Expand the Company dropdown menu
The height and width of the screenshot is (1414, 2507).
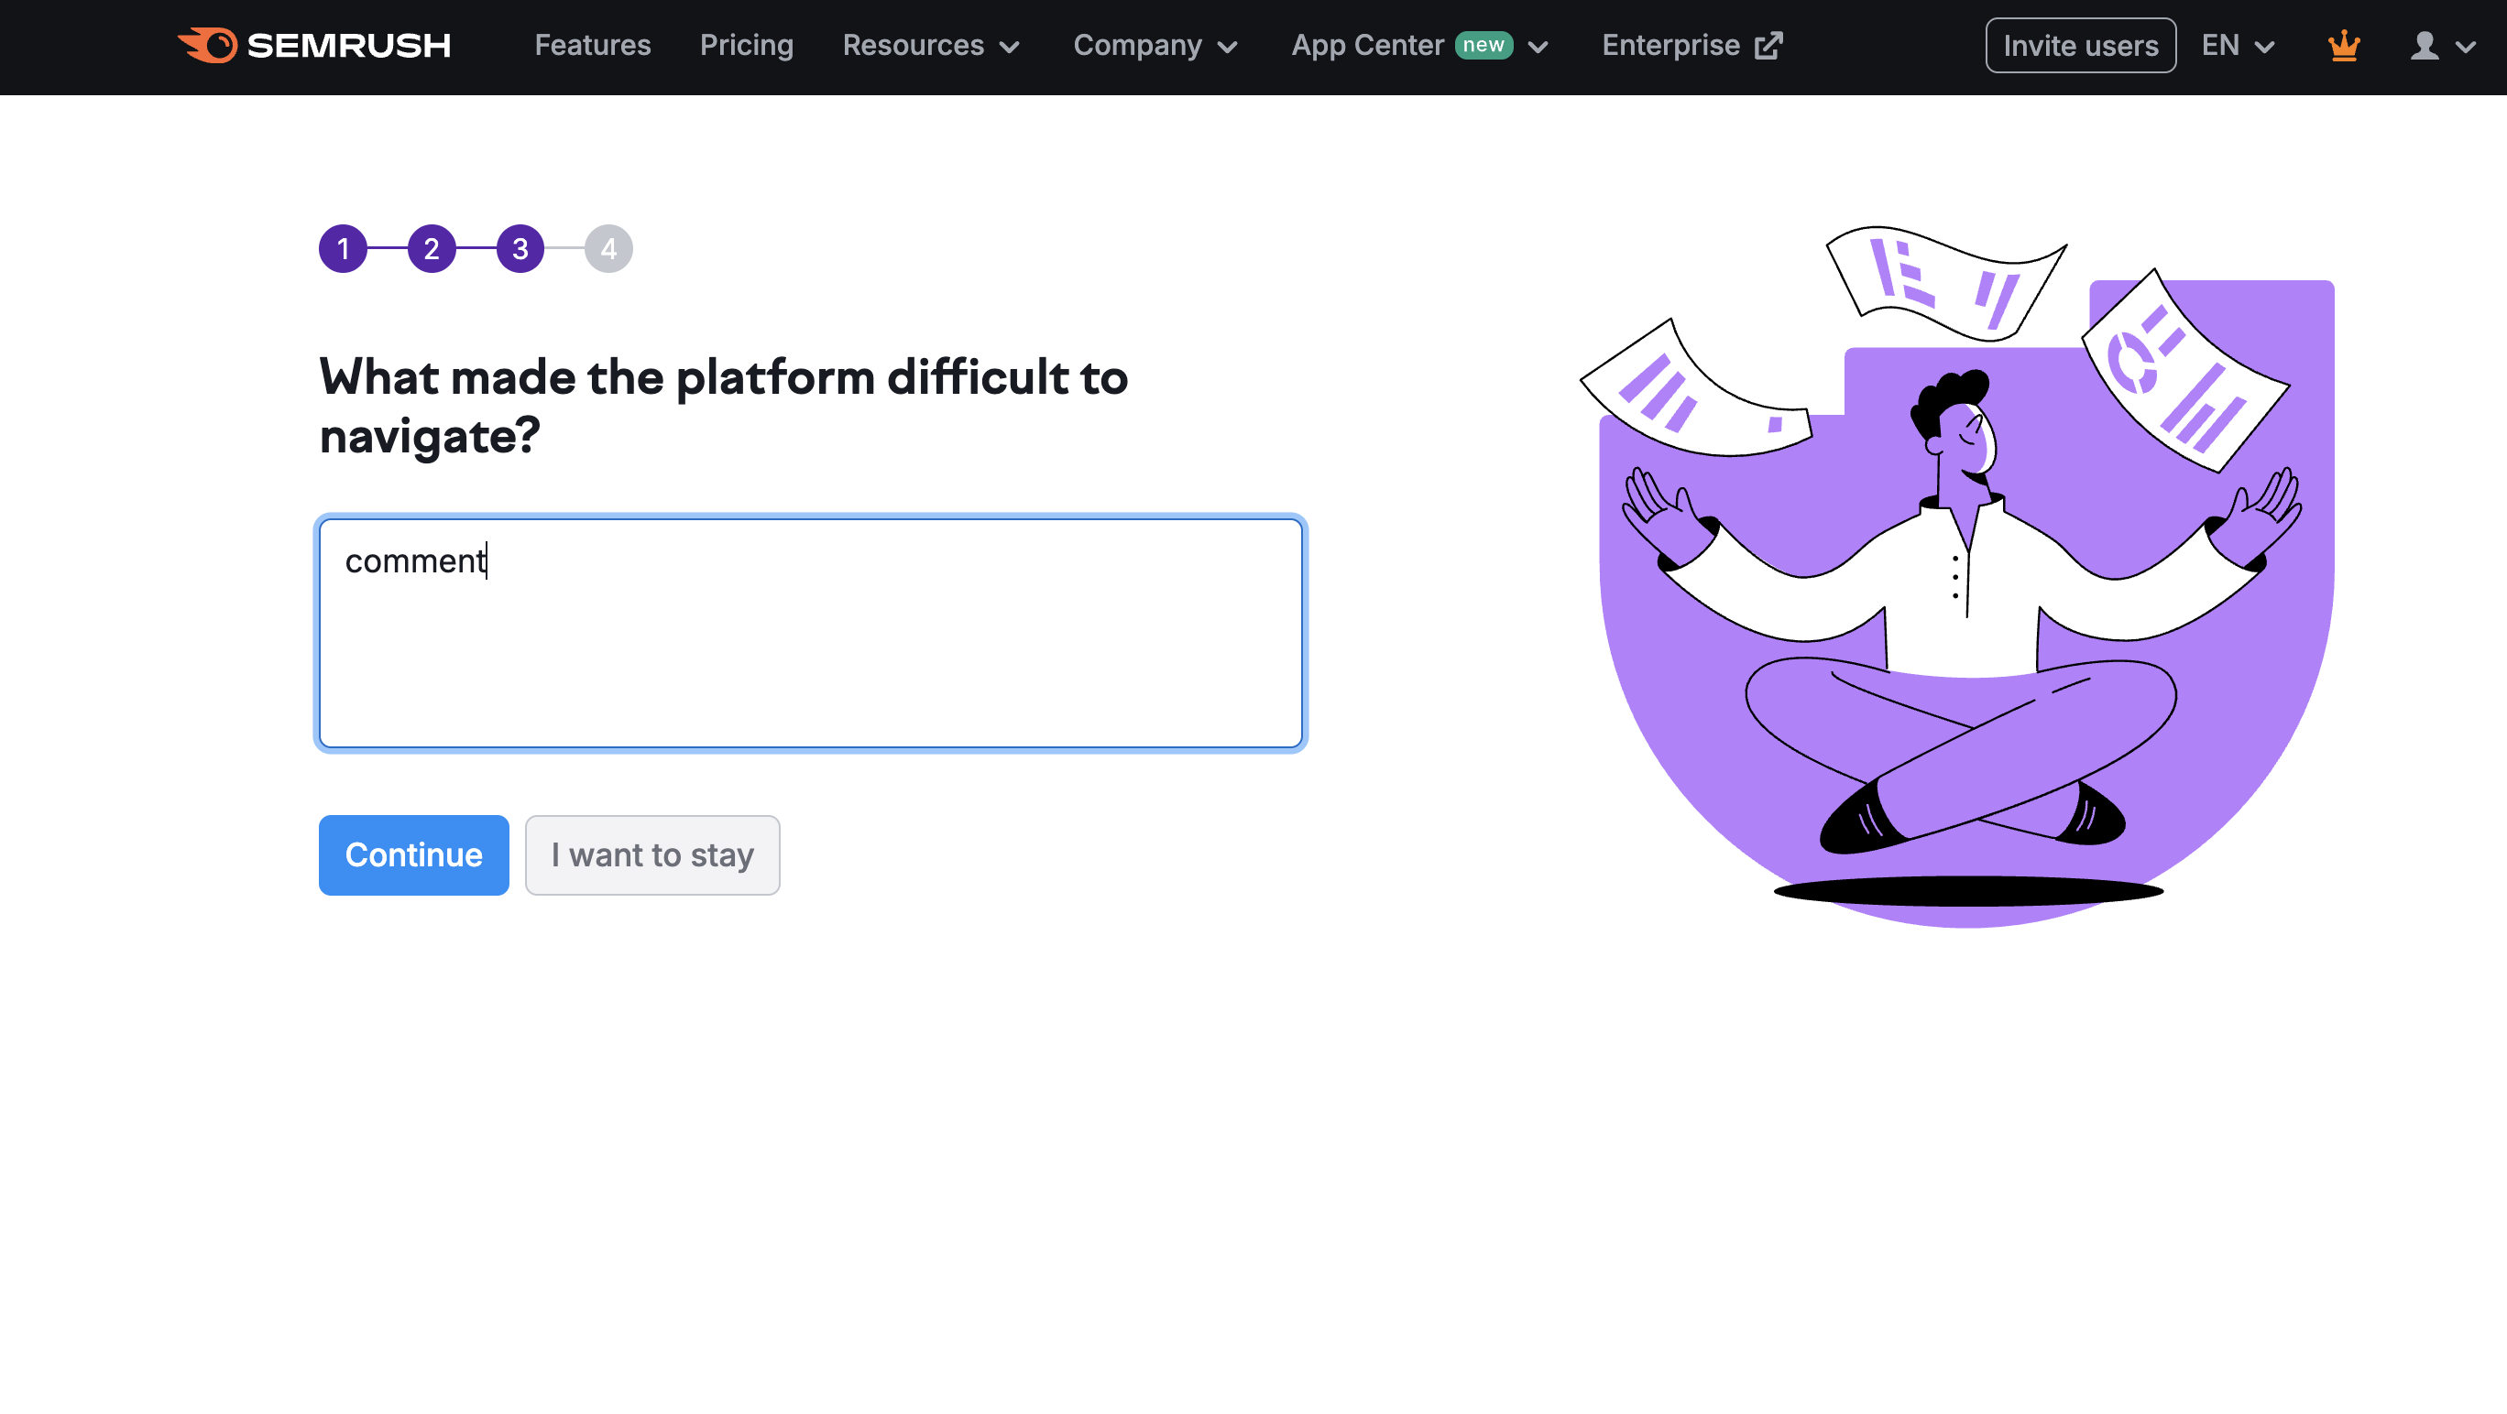point(1155,46)
